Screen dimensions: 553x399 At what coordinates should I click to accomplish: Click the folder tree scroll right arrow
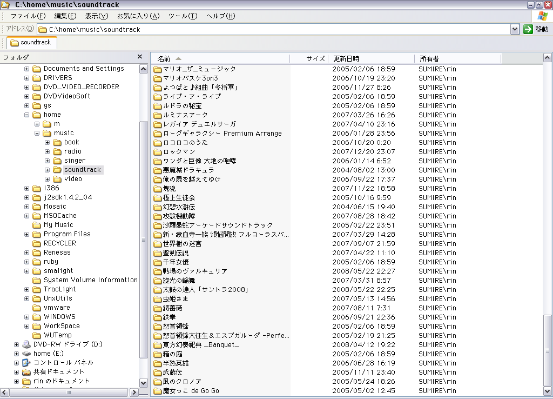pyautogui.click(x=134, y=392)
